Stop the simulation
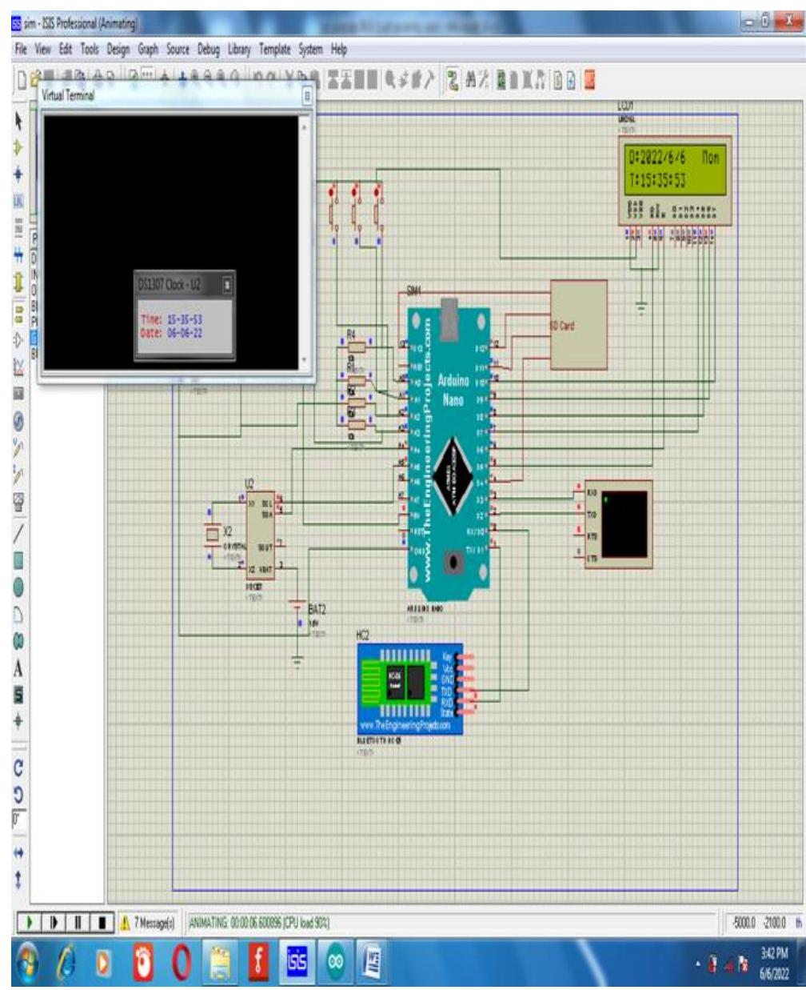 point(102,923)
